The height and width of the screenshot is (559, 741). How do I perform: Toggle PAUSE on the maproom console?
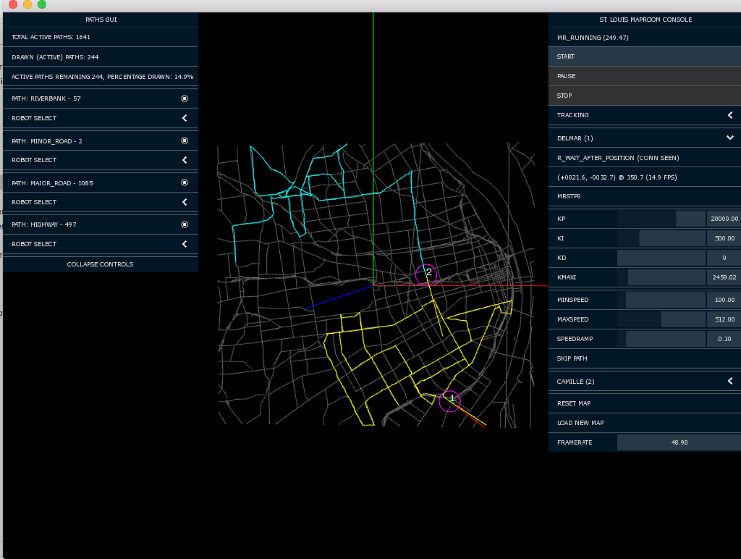click(644, 76)
